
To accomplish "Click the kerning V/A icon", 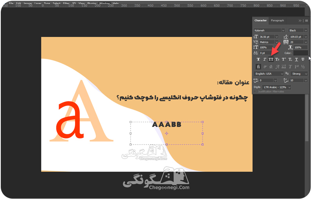I will click(256, 42).
